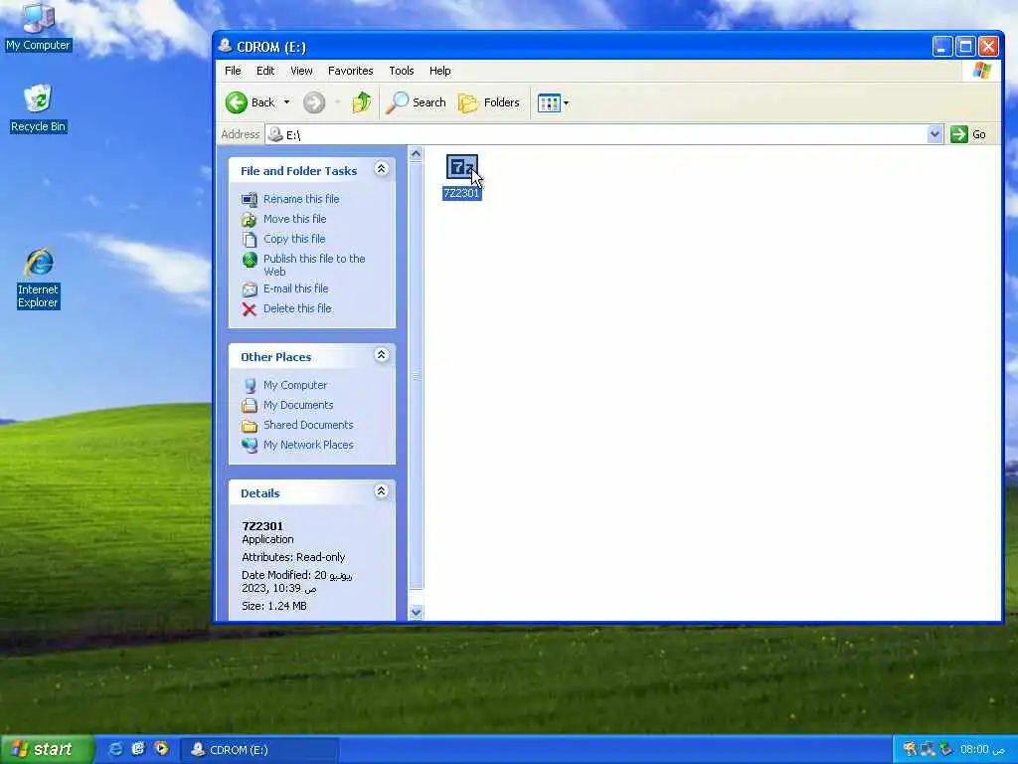Open the Back history dropdown arrow
The height and width of the screenshot is (764, 1018).
(x=286, y=102)
